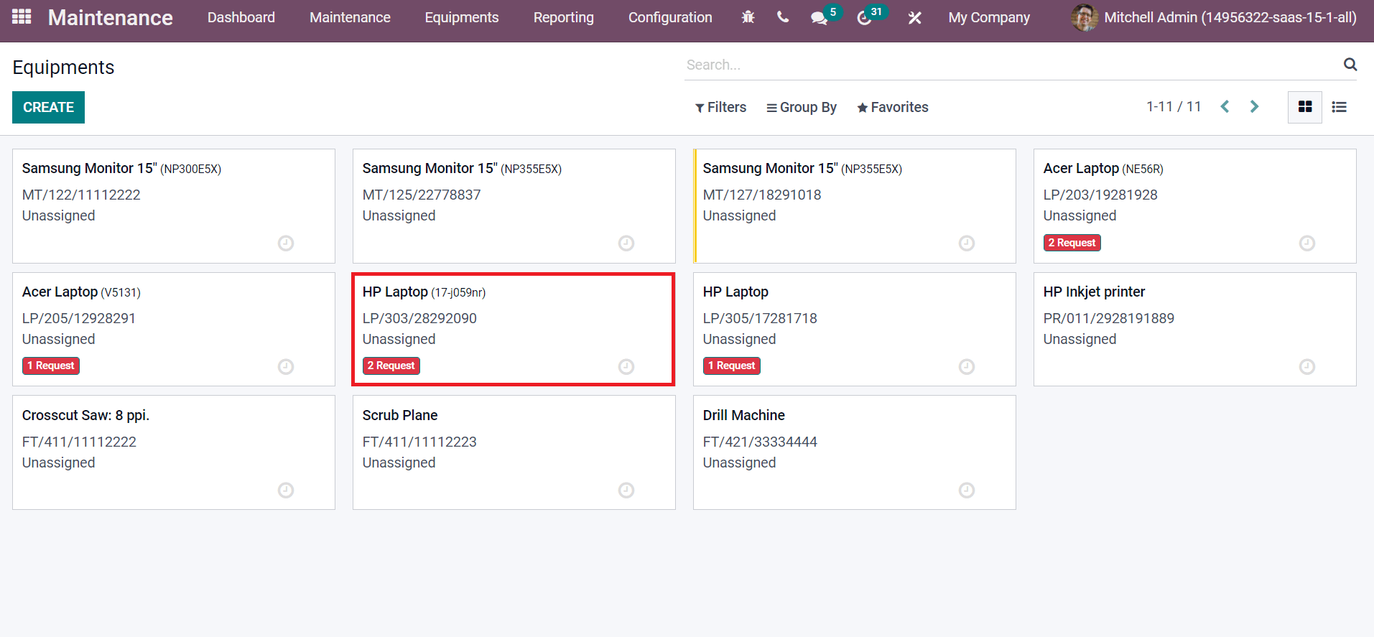Click 2 Request badge on Acer Laptop NE56R
The width and height of the screenshot is (1374, 637).
pyautogui.click(x=1072, y=243)
